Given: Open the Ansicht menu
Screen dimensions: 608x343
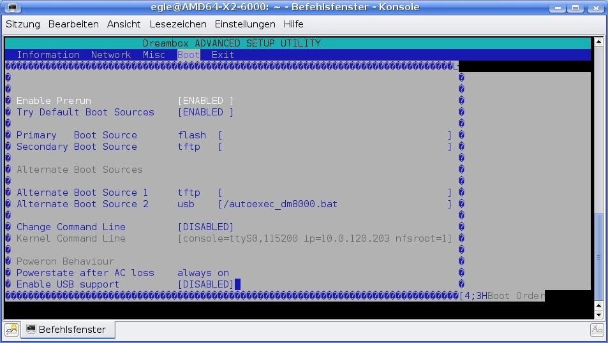Looking at the screenshot, I should coord(124,24).
